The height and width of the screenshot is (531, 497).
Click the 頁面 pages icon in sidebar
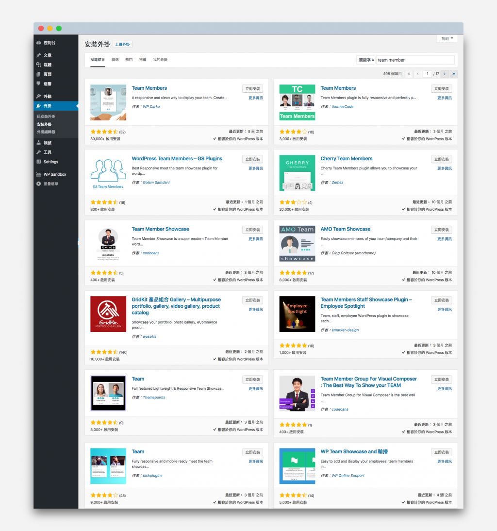[39, 74]
